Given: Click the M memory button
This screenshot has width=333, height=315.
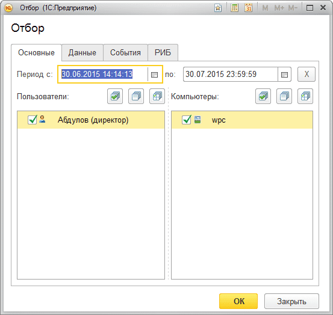Looking at the screenshot, I should (x=265, y=8).
